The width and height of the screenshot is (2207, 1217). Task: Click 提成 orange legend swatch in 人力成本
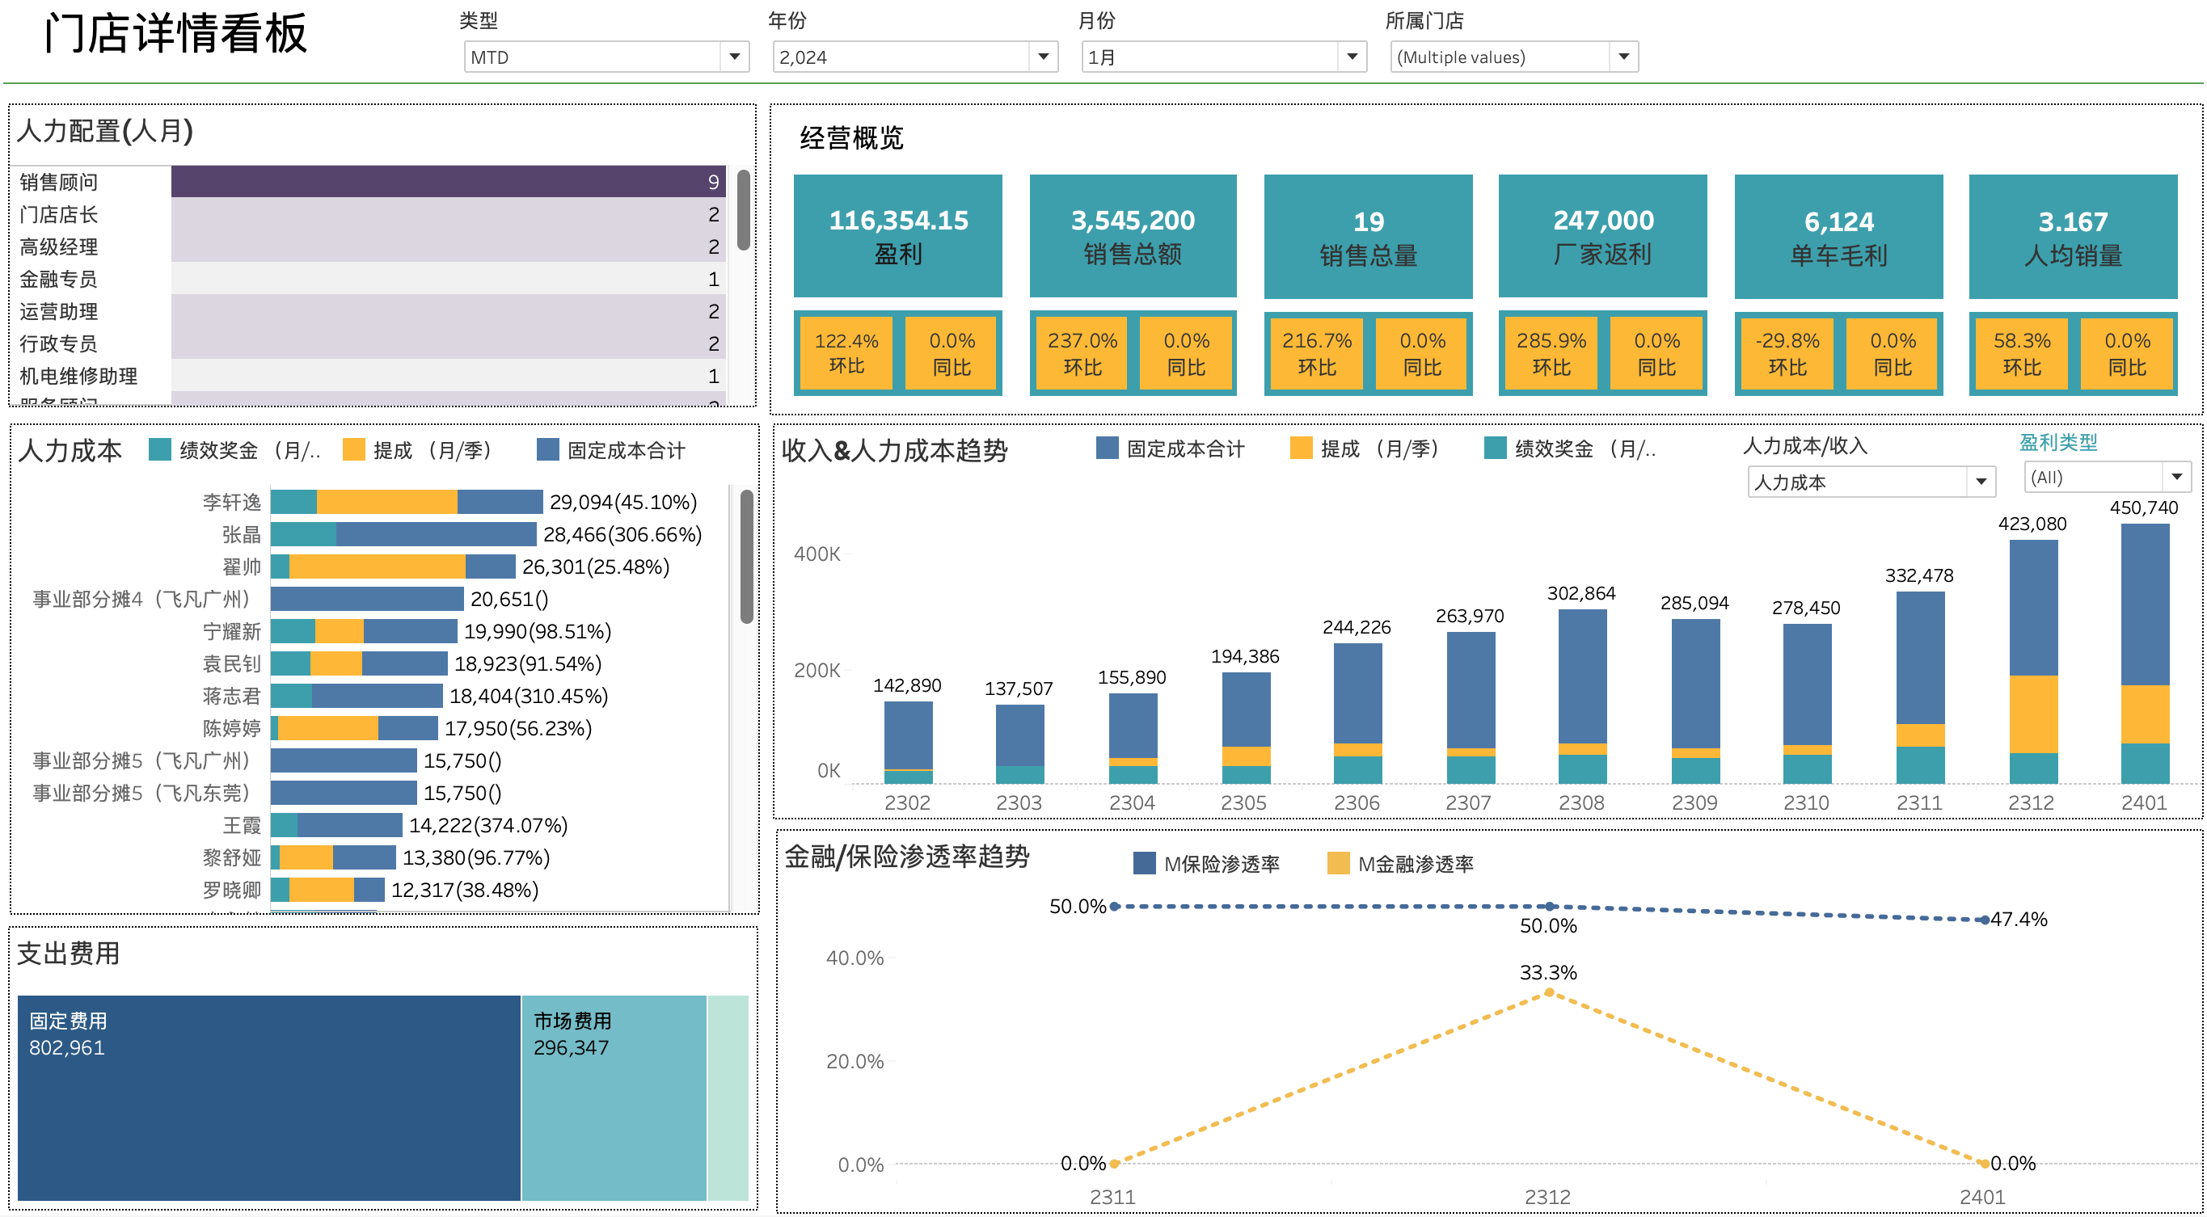[x=353, y=449]
